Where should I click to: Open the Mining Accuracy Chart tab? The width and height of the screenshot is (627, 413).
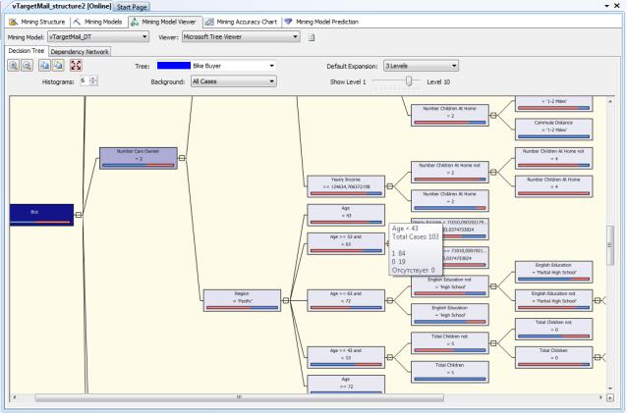(242, 22)
